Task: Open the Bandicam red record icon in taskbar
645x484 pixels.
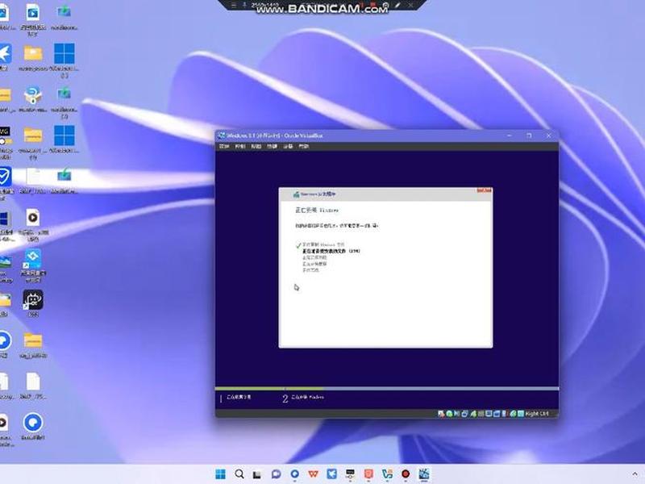Action: (406, 474)
